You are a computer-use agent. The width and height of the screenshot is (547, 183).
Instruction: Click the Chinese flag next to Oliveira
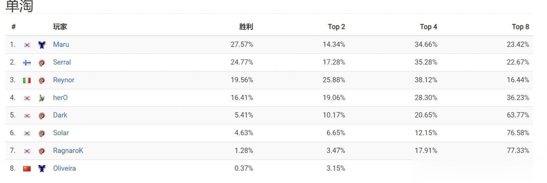coord(27,168)
